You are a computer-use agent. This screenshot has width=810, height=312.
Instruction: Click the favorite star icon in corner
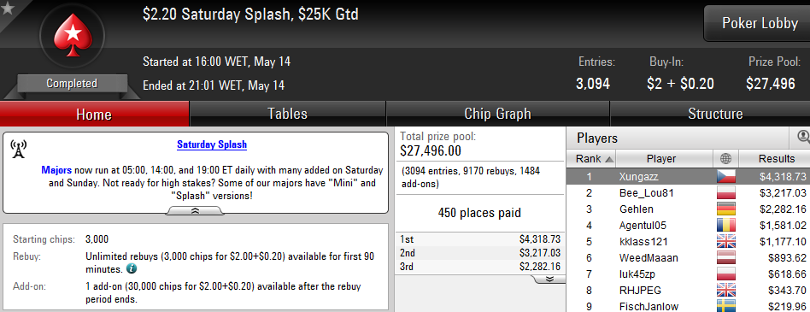[7, 8]
